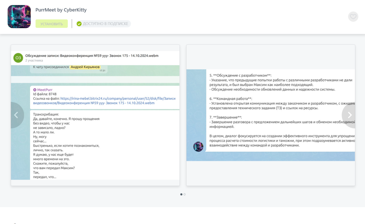Switch to second carousel page dot

click(x=184, y=194)
